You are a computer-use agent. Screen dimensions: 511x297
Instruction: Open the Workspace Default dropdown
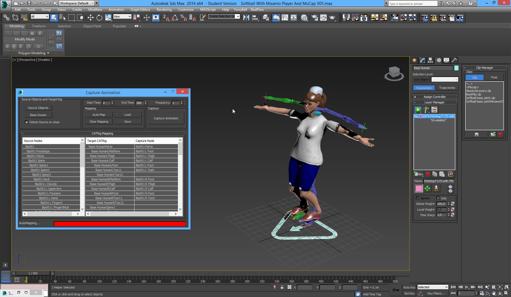pyautogui.click(x=77, y=3)
